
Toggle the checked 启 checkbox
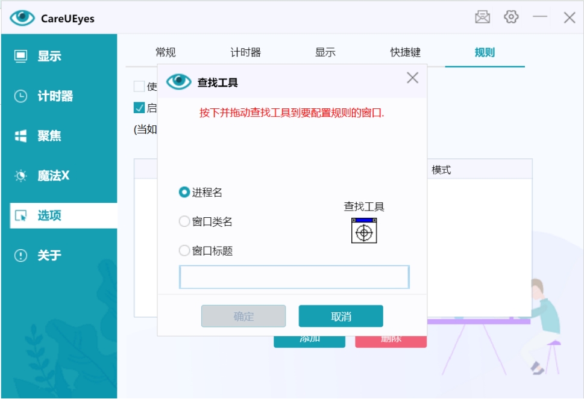139,108
